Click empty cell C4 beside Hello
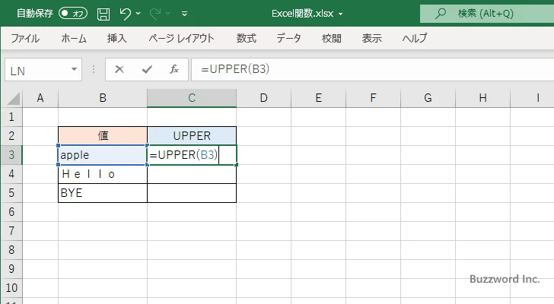 (x=192, y=174)
